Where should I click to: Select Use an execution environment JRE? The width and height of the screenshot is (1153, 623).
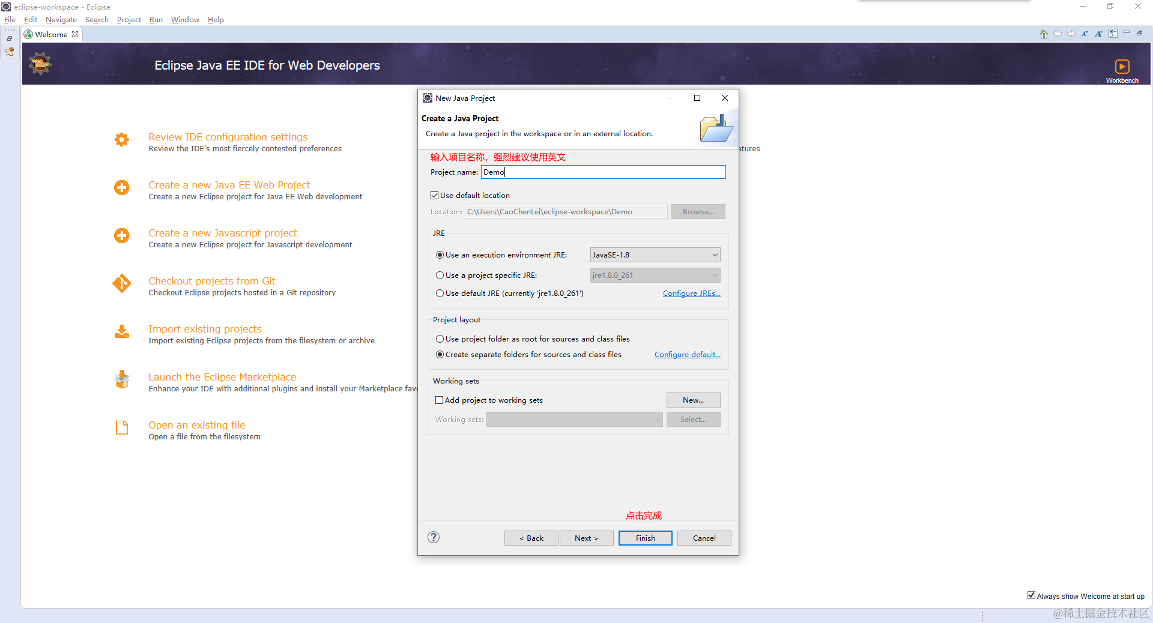440,254
